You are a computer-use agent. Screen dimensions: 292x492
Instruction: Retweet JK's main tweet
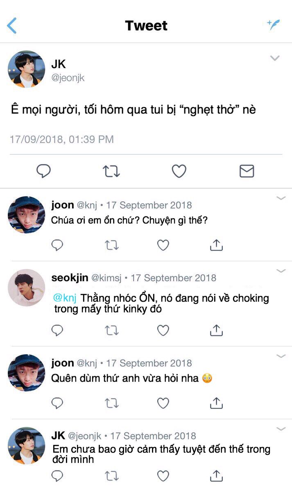(x=111, y=171)
